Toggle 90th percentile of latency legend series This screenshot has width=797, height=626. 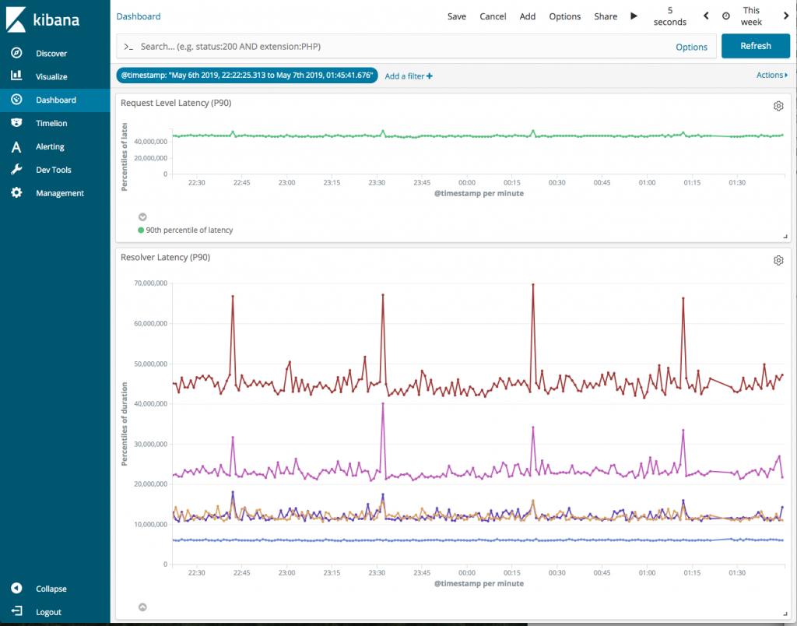pyautogui.click(x=188, y=230)
